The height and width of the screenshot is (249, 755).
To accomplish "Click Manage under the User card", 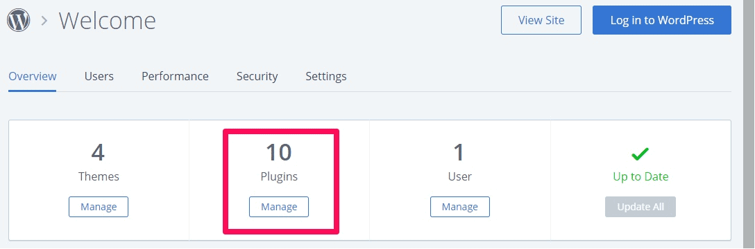I will pyautogui.click(x=460, y=207).
